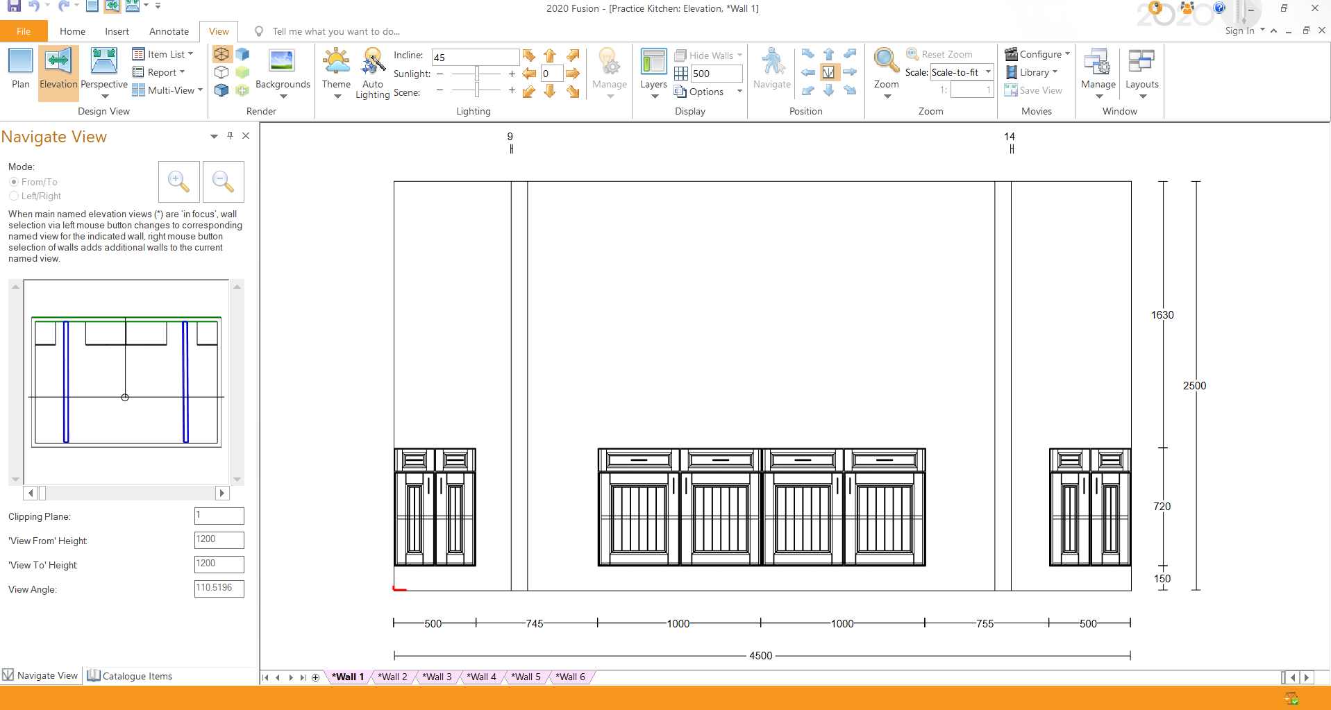
Task: Click the green cube with plus icon
Action: [x=242, y=90]
